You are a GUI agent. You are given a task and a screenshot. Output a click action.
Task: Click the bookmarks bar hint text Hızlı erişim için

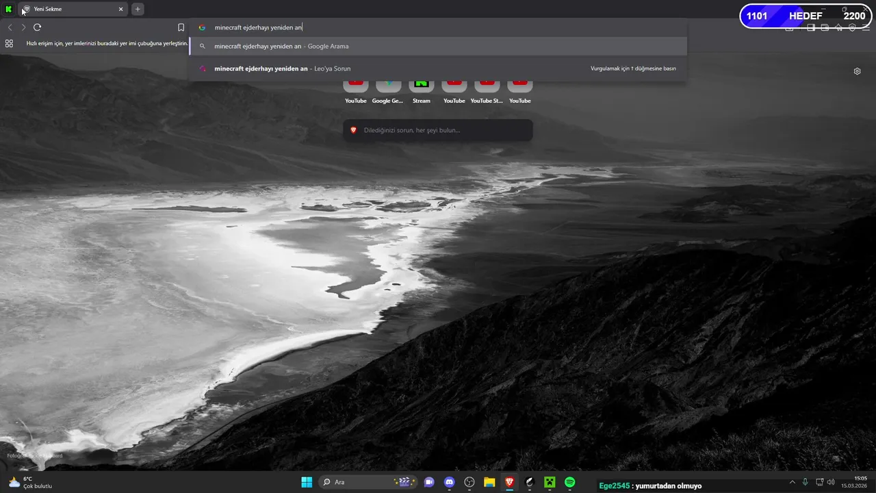point(106,43)
